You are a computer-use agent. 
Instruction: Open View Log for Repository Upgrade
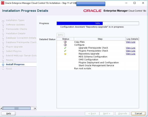pyautogui.click(x=130, y=54)
